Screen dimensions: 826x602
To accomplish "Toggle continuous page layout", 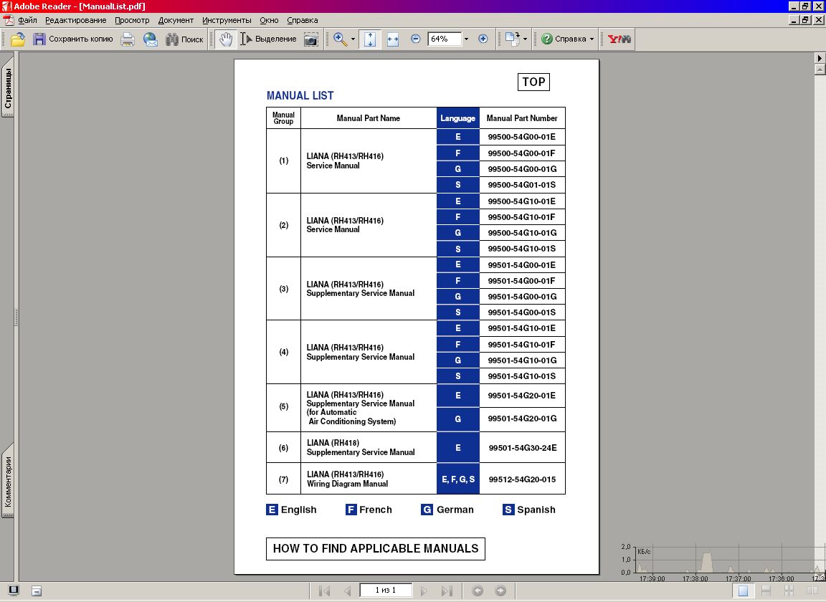I will point(766,591).
